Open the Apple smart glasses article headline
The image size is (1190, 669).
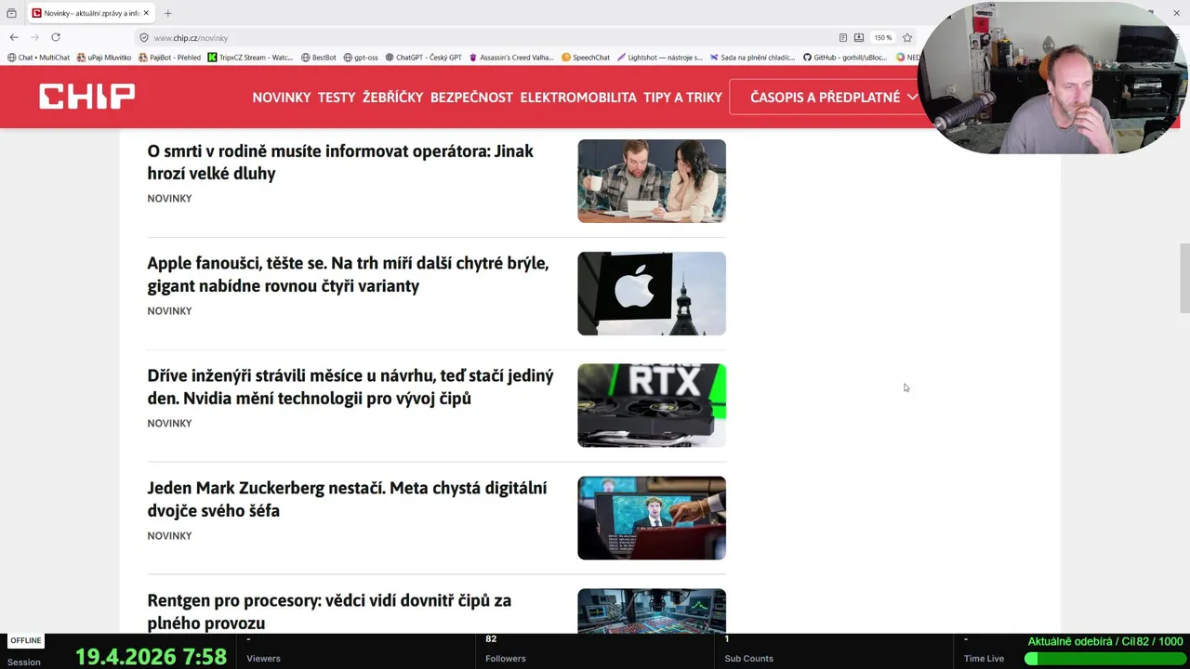tap(348, 274)
